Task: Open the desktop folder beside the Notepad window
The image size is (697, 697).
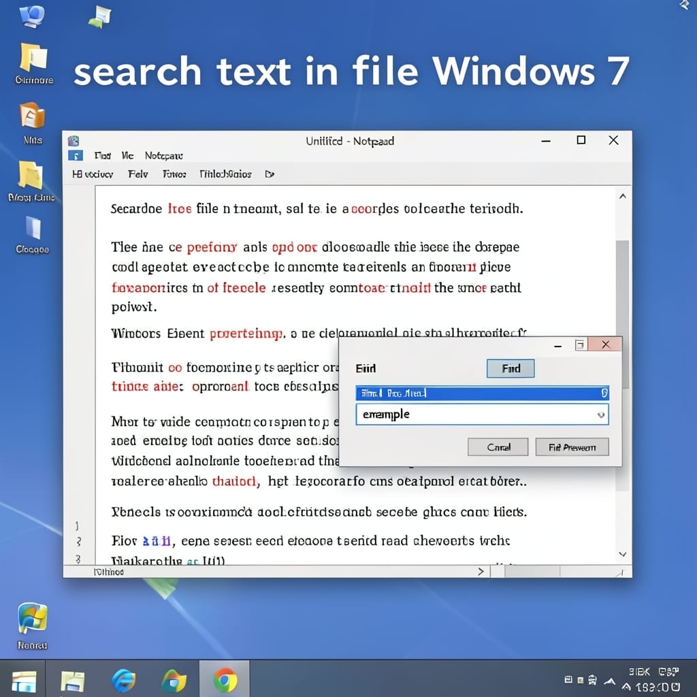Action: coord(30,174)
